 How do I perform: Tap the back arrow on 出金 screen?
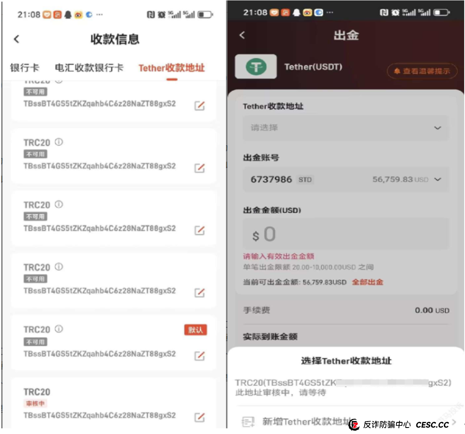(x=242, y=35)
